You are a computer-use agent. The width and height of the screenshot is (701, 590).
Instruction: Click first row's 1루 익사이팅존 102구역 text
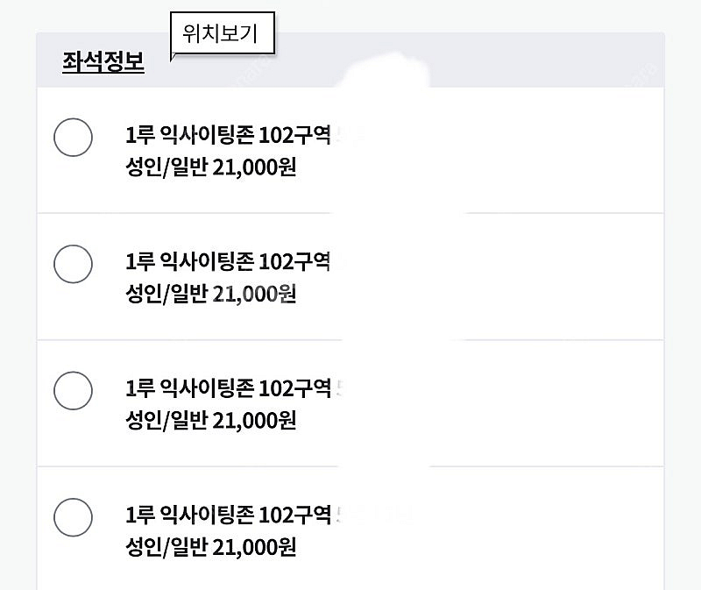(228, 135)
